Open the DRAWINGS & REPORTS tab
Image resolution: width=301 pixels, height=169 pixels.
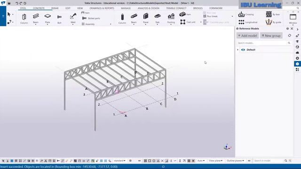tap(102, 8)
